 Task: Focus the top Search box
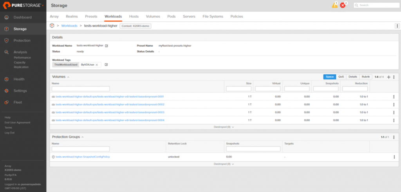pyautogui.click(x=376, y=5)
